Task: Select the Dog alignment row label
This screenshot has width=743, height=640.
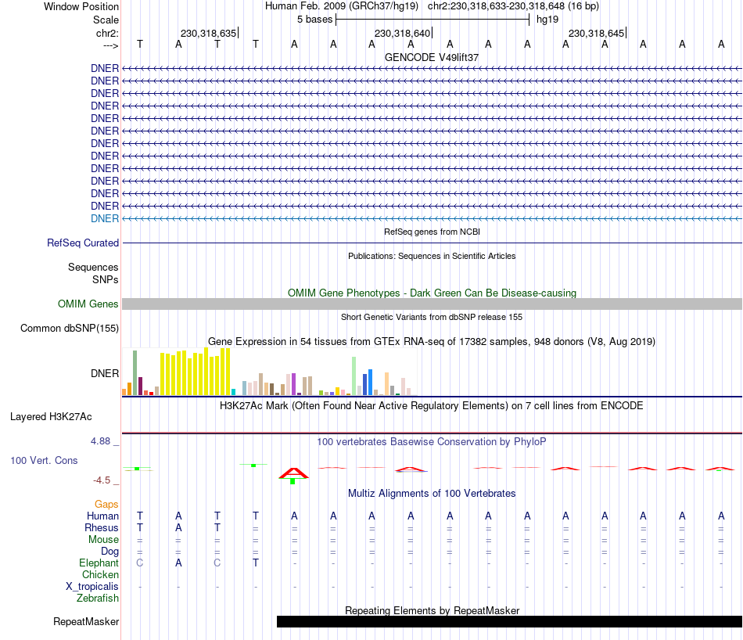Action: click(x=110, y=551)
